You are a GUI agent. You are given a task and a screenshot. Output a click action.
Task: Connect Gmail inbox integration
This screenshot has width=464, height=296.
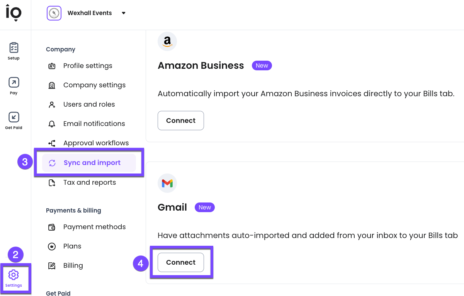click(180, 262)
